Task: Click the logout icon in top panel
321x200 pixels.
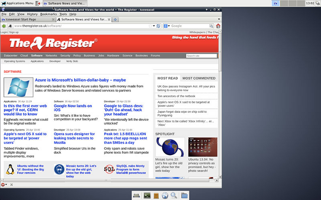Action: coord(38,3)
